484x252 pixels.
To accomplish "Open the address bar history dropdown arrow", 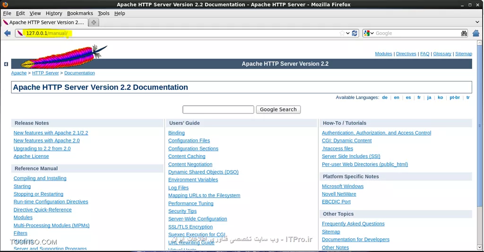I will coord(348,33).
